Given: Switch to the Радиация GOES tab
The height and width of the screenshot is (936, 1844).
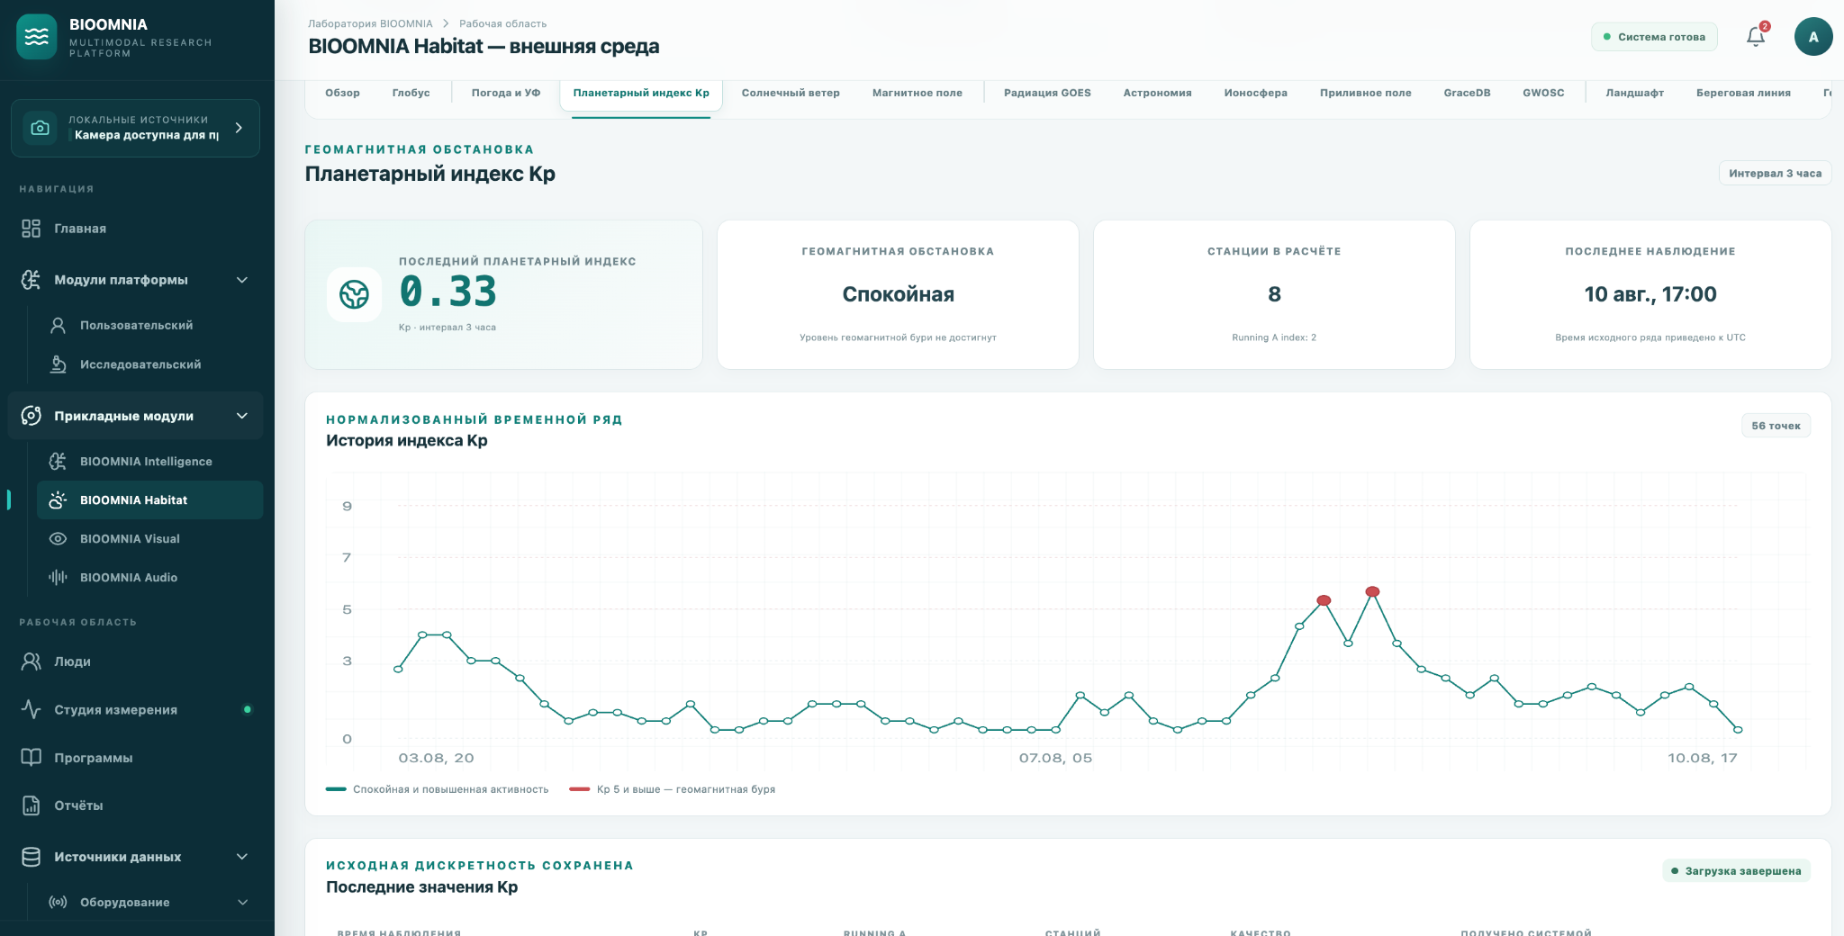Looking at the screenshot, I should tap(1047, 93).
